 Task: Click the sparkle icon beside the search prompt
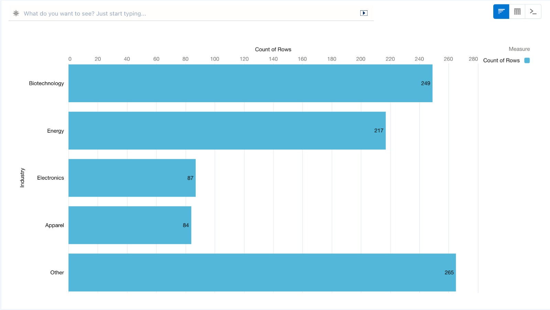coord(16,13)
